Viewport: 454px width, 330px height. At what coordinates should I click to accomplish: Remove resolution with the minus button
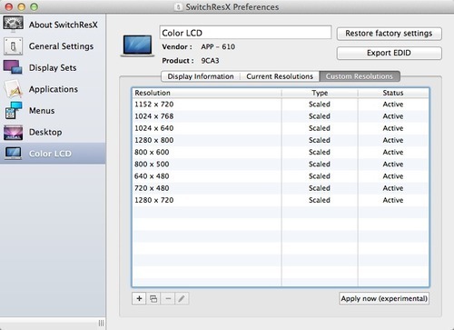[168, 298]
